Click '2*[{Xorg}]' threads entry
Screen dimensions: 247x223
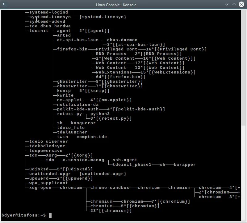click(79, 155)
